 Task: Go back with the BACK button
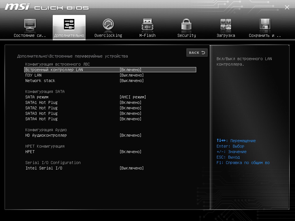[x=197, y=53]
